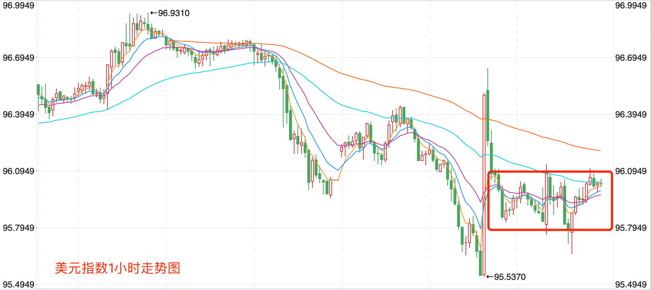The image size is (651, 290).
Task: Click the 95.4949 right axis price label
Action: point(631,284)
